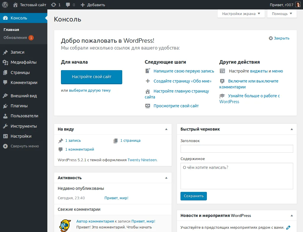Viewport: 303px width, 232px height.
Task: Collapse the Активность panel
Action: 166,178
